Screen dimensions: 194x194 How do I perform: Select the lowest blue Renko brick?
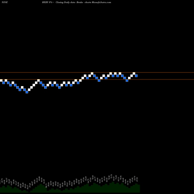tap(27, 92)
